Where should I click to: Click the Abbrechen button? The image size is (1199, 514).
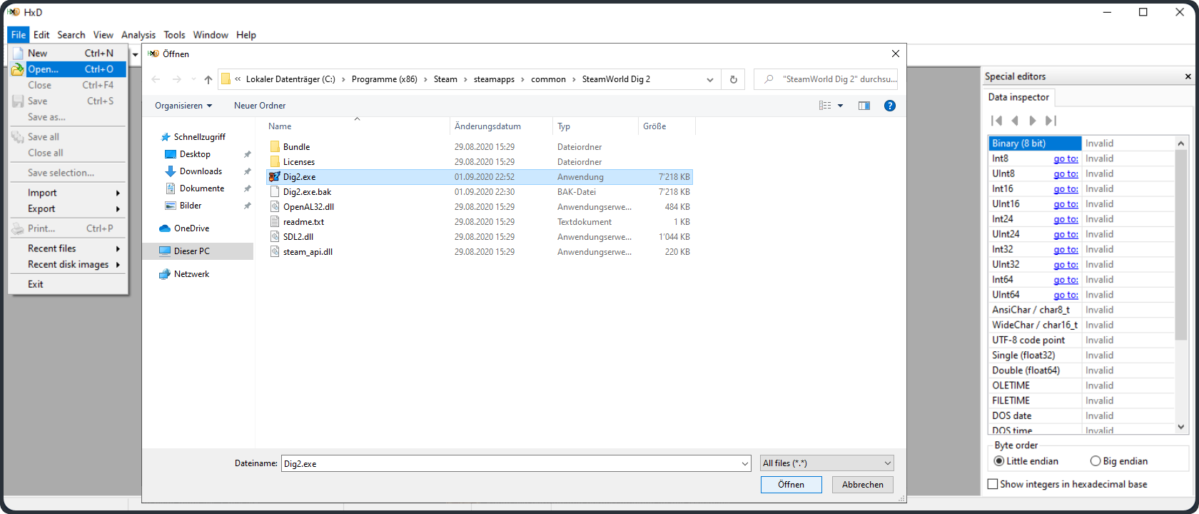pos(862,485)
